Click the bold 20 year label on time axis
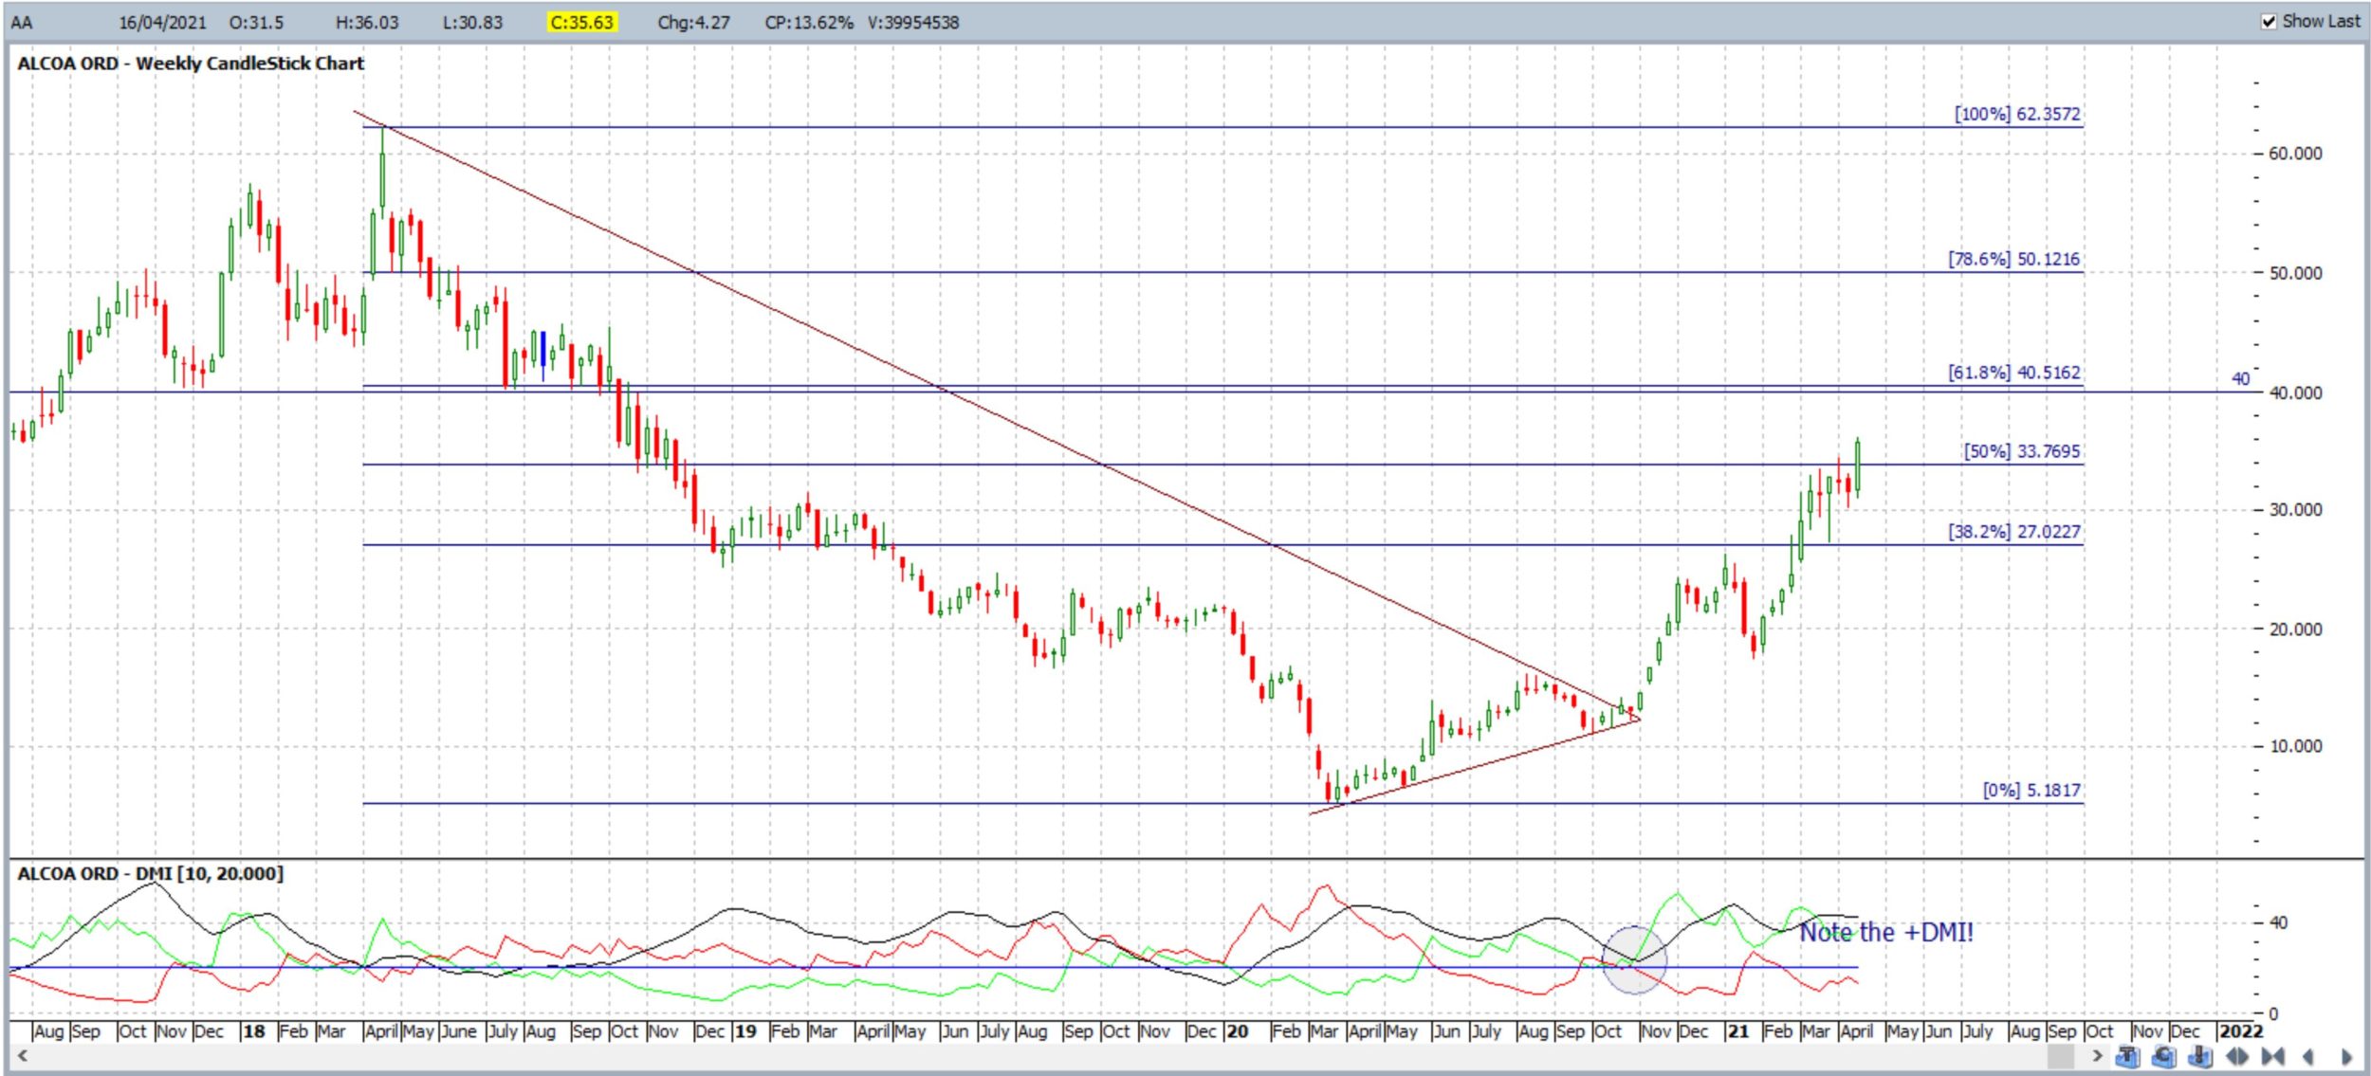 pos(1238,1031)
